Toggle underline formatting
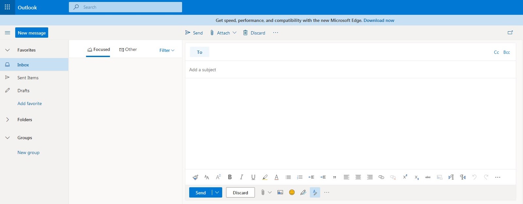Viewport: 523px width, 204px height. click(x=253, y=177)
